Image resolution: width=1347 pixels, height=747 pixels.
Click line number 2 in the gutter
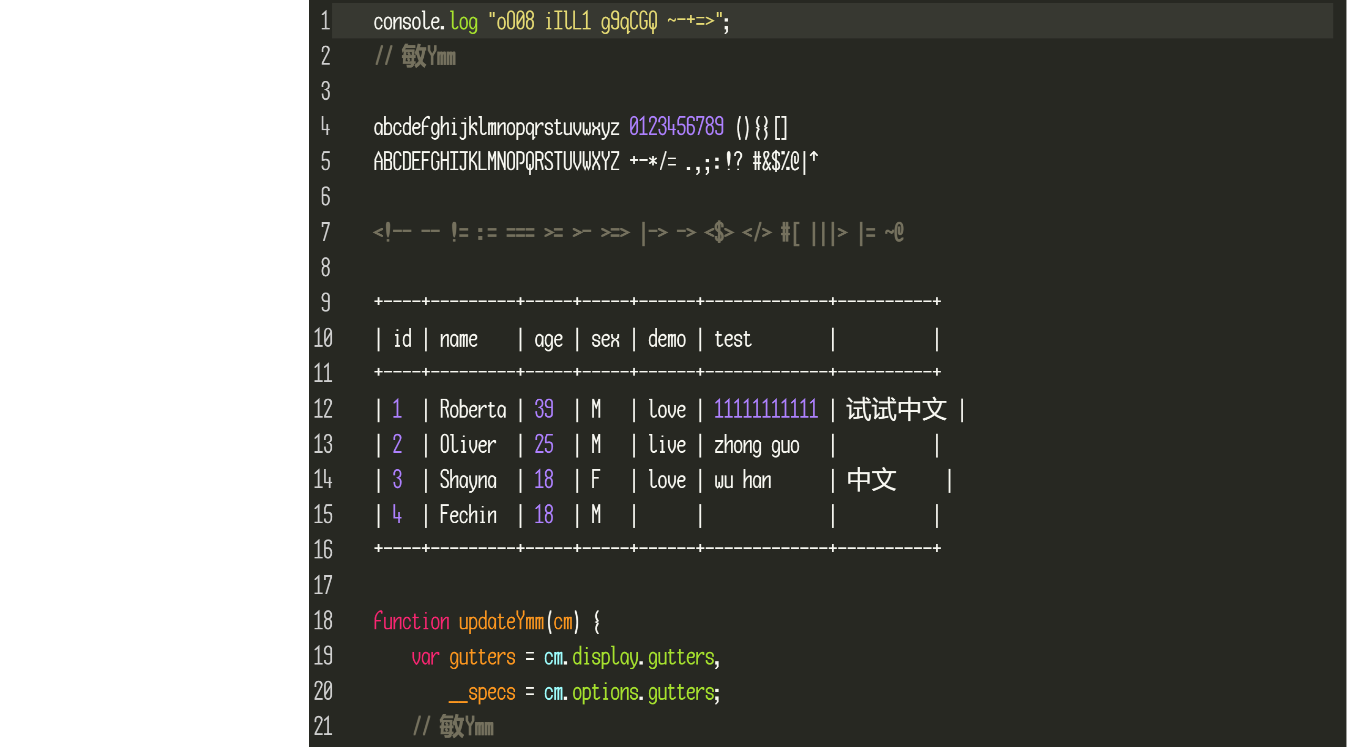(325, 56)
